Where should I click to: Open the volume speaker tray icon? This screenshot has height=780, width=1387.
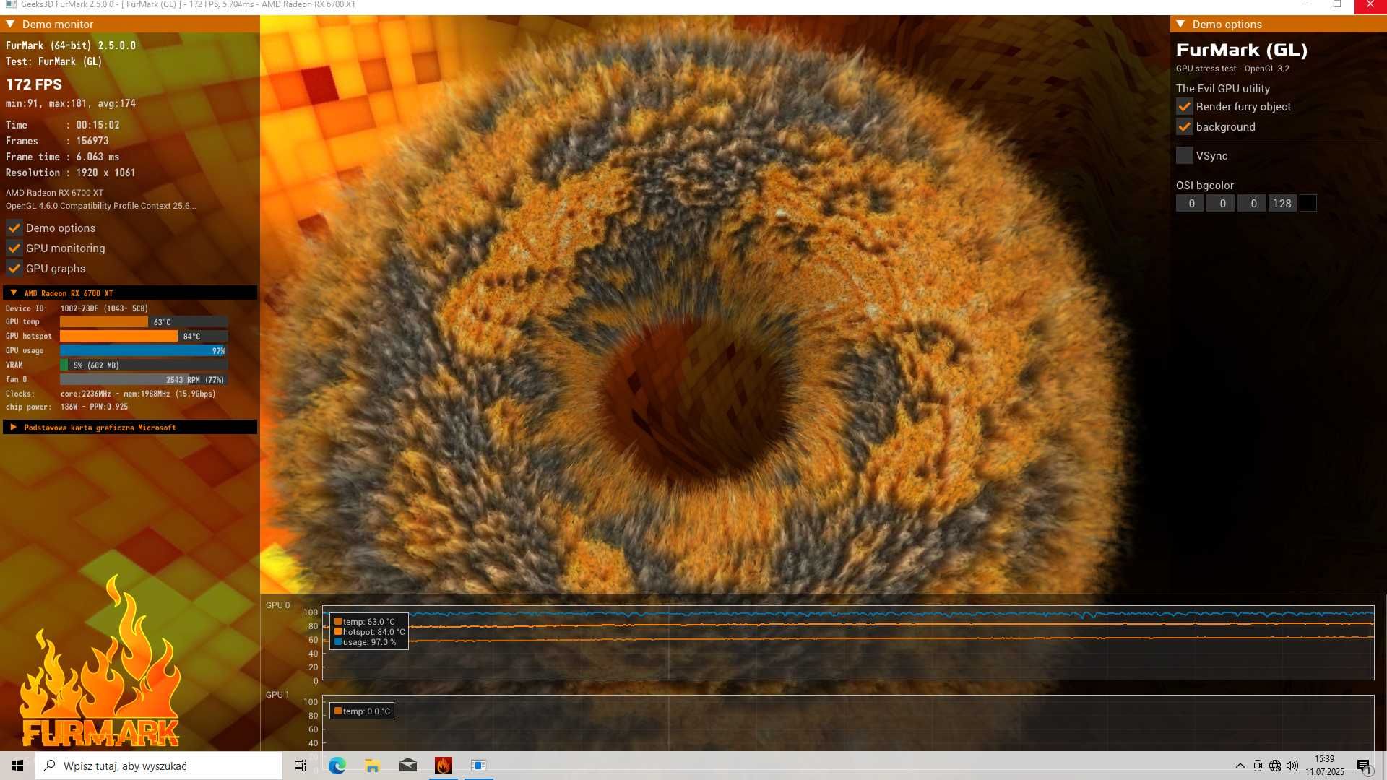tap(1292, 766)
